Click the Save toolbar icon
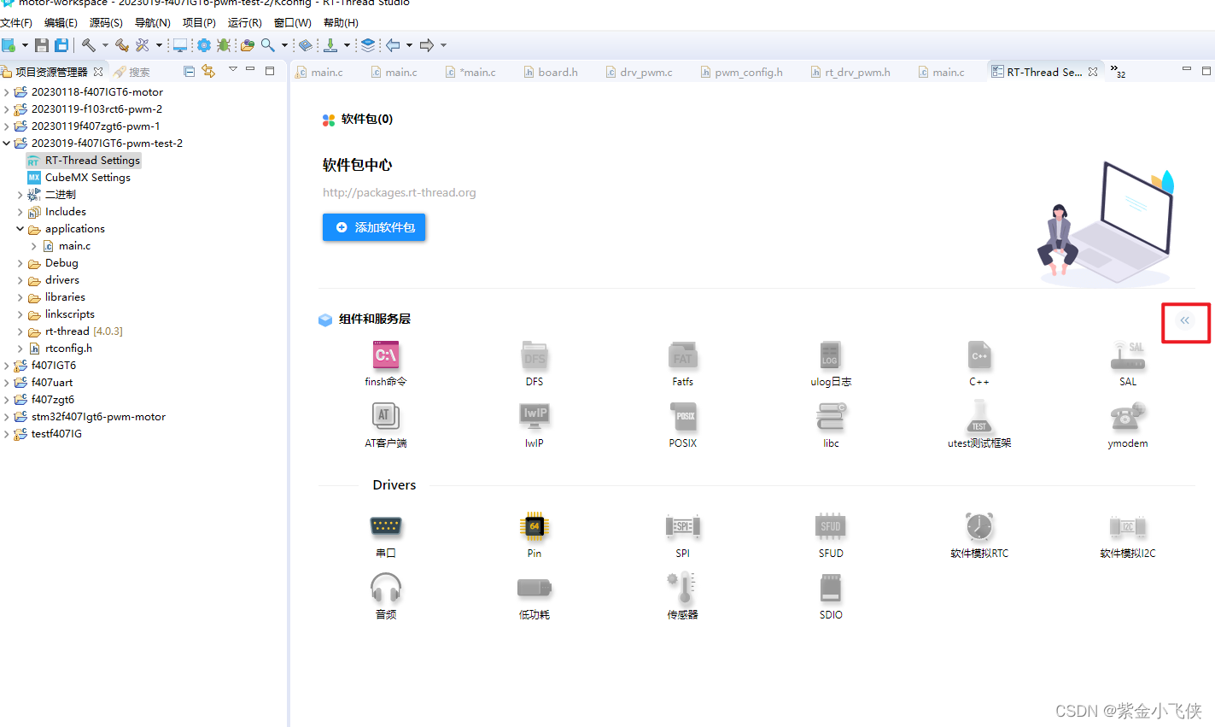Viewport: 1215px width, 727px height. coord(41,45)
